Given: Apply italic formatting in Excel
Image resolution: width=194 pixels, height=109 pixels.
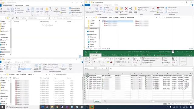Looking at the screenshot, I should (x=97, y=62).
